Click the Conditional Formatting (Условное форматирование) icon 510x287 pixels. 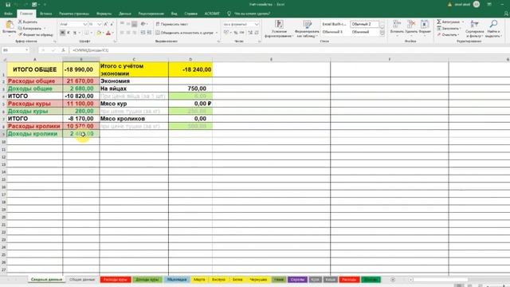pos(279,25)
